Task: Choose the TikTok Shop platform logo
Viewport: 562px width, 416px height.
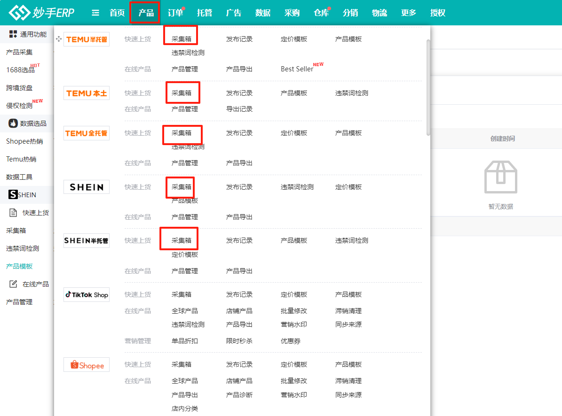Action: (87, 295)
